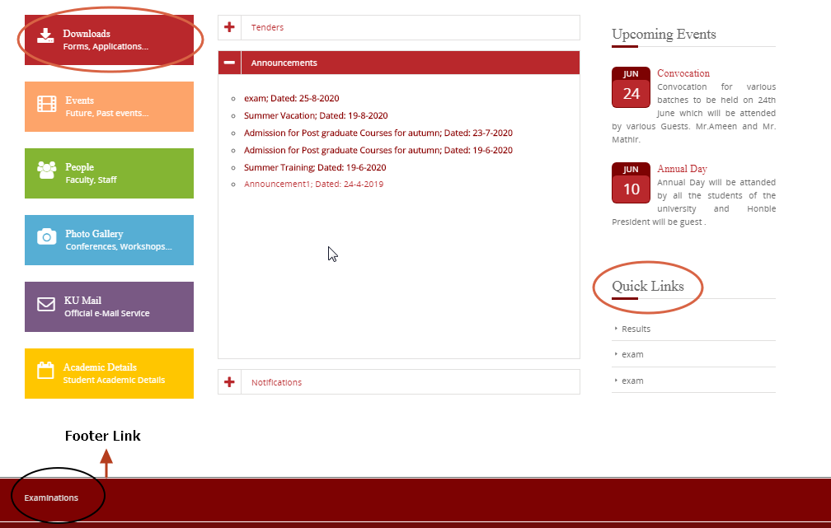This screenshot has height=528, width=831.
Task: Open Announcement1 dated 24-4-2019
Action: point(313,184)
